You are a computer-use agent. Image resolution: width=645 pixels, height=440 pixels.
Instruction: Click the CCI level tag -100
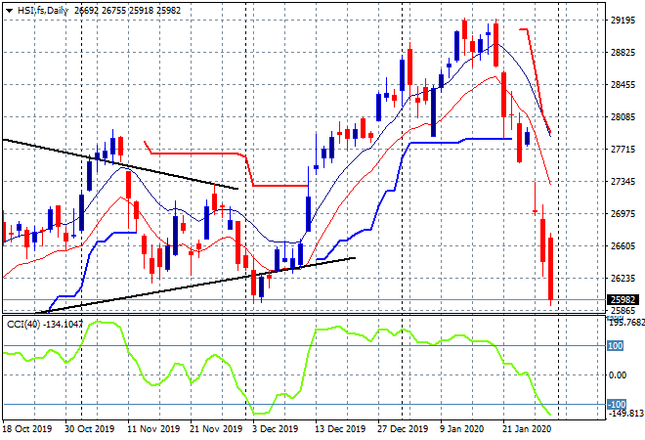click(617, 404)
